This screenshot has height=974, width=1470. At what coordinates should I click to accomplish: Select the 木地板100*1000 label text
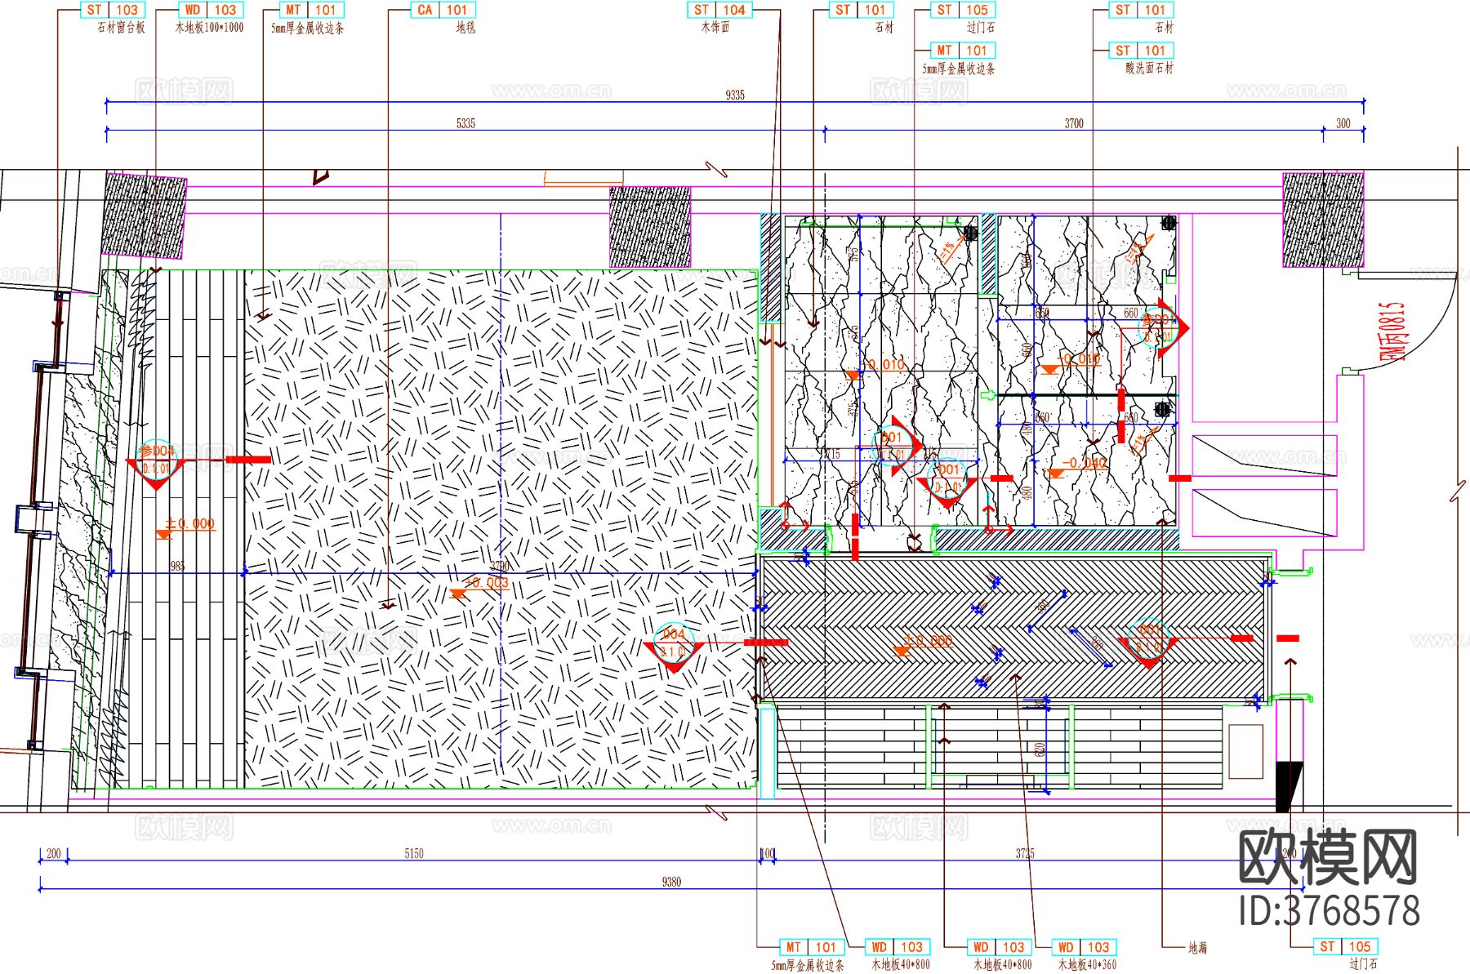pyautogui.click(x=209, y=28)
